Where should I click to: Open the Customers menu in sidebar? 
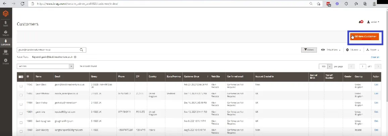(x=5, y=43)
